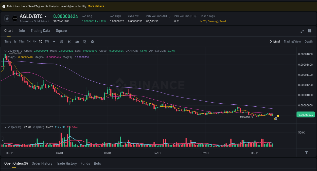The height and width of the screenshot is (171, 317).
Task: Open the AGLD/BTC pair dropdown
Action: [x=45, y=16]
